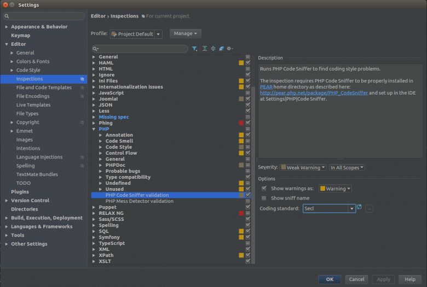Screen dimensions: 427x287
Task: Click the filter inspections funnel icon
Action: point(194,49)
